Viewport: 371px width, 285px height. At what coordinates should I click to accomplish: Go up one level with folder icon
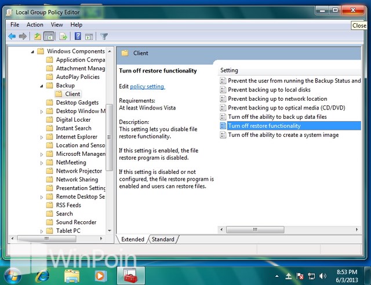[38, 36]
